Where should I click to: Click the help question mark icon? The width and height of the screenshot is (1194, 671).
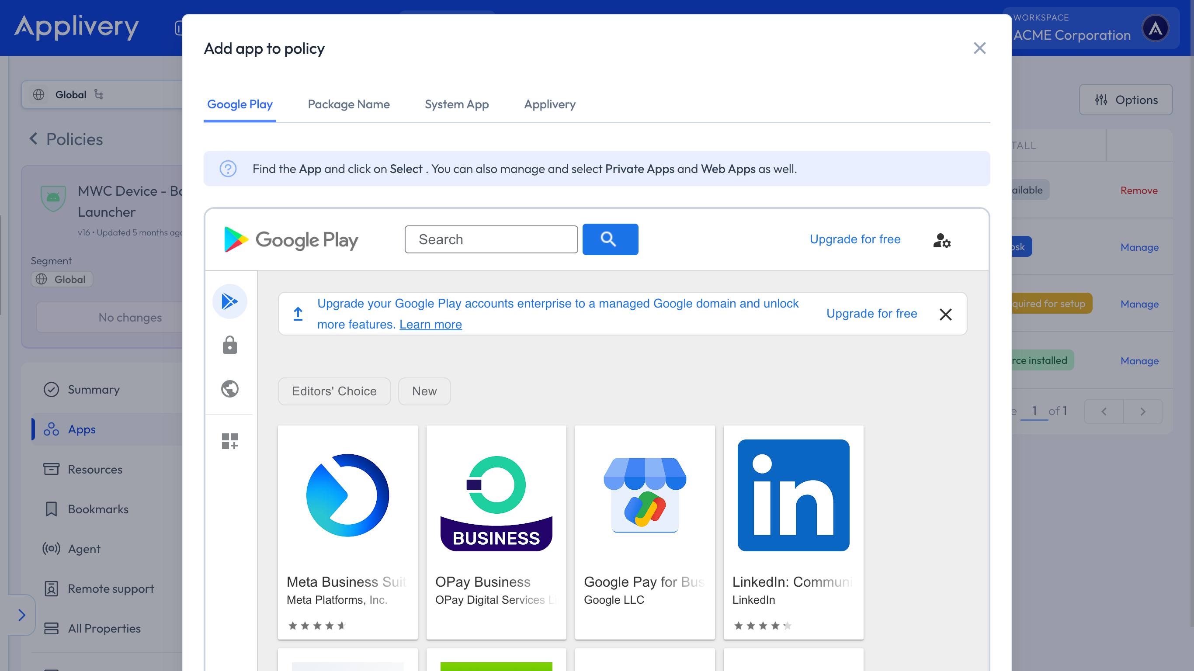click(228, 169)
